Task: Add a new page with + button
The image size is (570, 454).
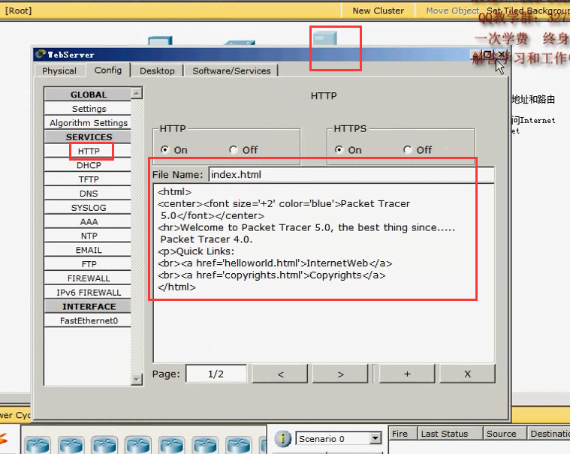Action: (x=407, y=374)
